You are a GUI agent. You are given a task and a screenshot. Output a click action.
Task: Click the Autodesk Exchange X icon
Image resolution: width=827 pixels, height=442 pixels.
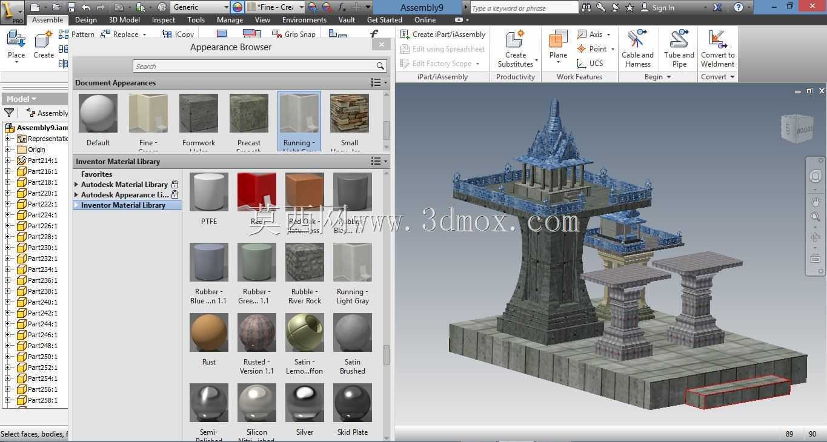(717, 7)
